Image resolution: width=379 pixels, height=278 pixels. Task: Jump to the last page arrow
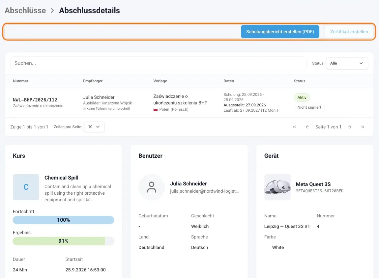click(363, 127)
